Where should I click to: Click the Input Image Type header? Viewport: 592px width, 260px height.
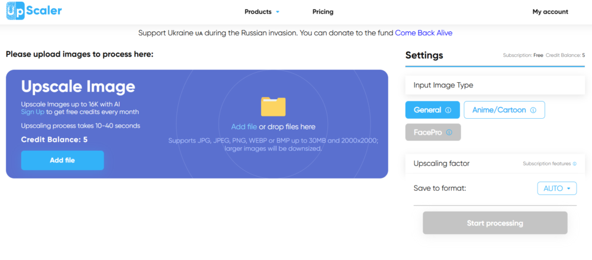[495, 85]
